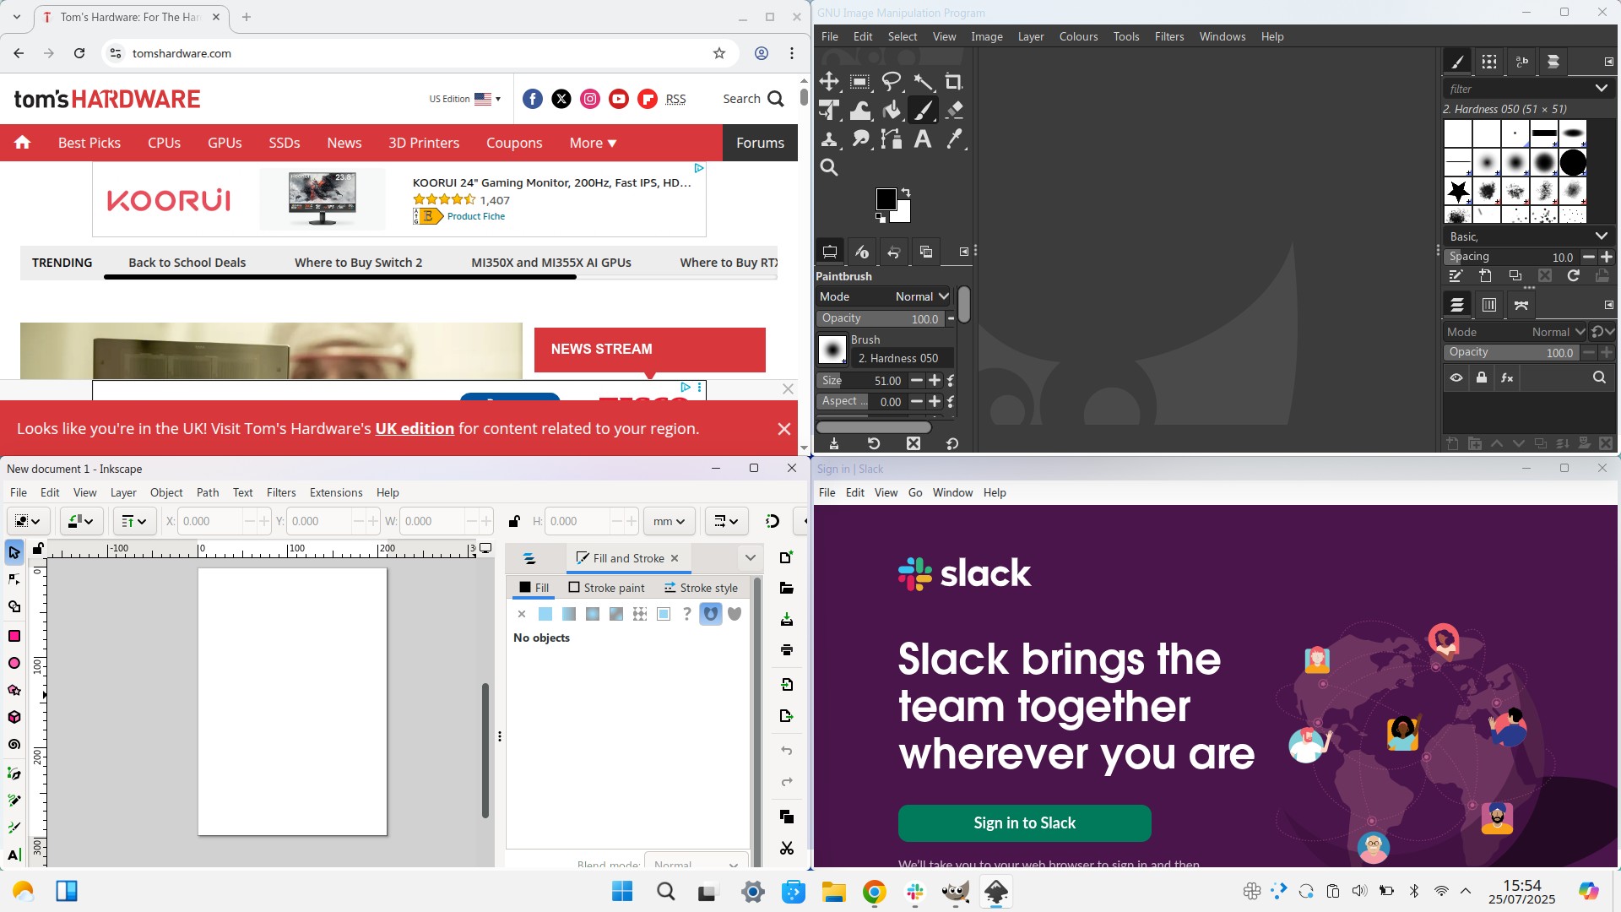Select the Eraser tool in GIMP

tap(954, 111)
